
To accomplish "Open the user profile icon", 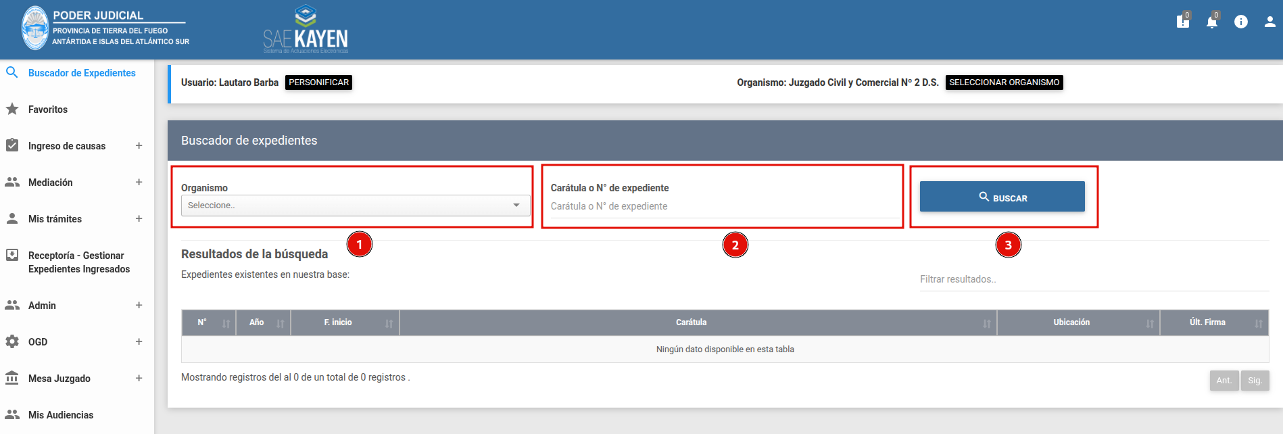I will 1269,22.
